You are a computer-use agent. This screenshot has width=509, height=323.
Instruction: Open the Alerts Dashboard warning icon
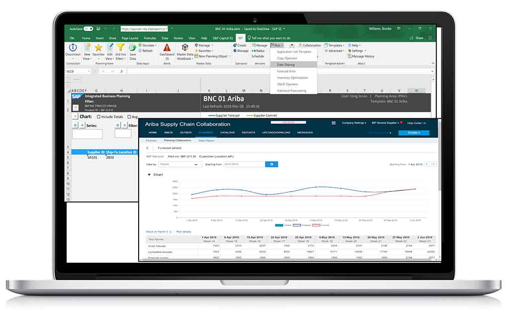point(167,48)
